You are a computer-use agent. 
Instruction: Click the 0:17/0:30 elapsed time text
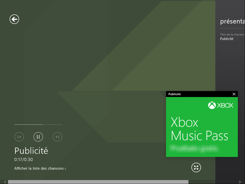23,159
